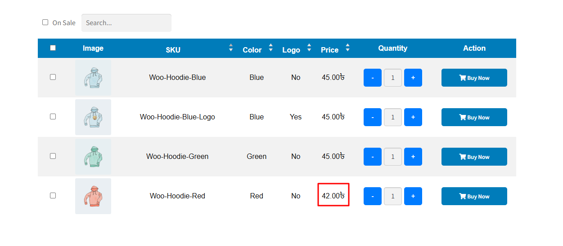The width and height of the screenshot is (563, 246).
Task: Click the Woo-Hoodie-Green quantity field
Action: click(x=392, y=157)
